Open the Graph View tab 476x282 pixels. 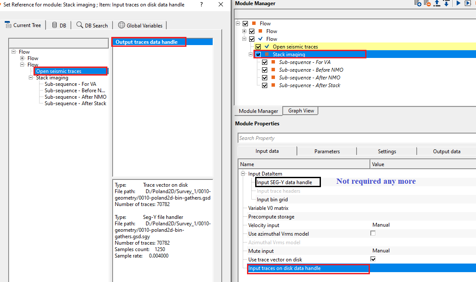click(301, 111)
